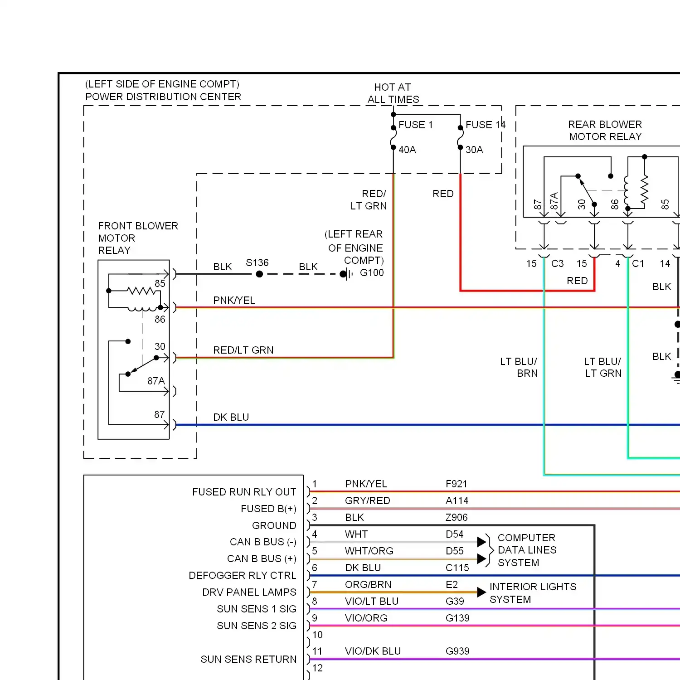
Task: Click the arrowhead on the ORG/BRN wire
Action: pyautogui.click(x=481, y=592)
